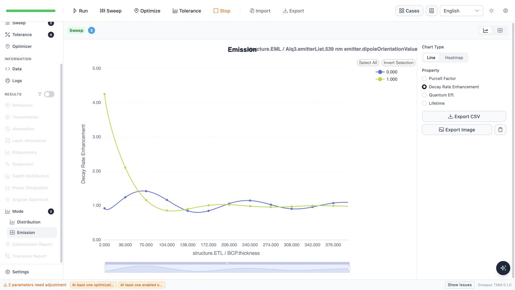Copy chart to clipboard icon
This screenshot has width=515, height=290.
(x=500, y=130)
